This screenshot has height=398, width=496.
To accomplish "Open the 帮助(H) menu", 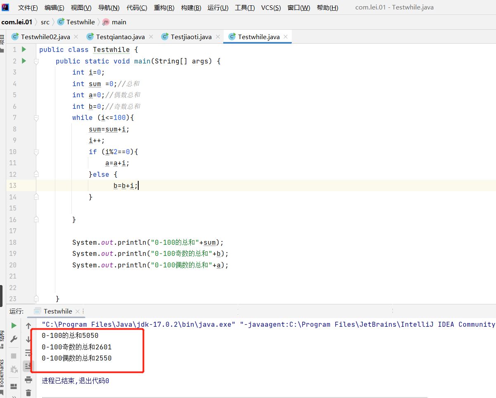I will [328, 8].
